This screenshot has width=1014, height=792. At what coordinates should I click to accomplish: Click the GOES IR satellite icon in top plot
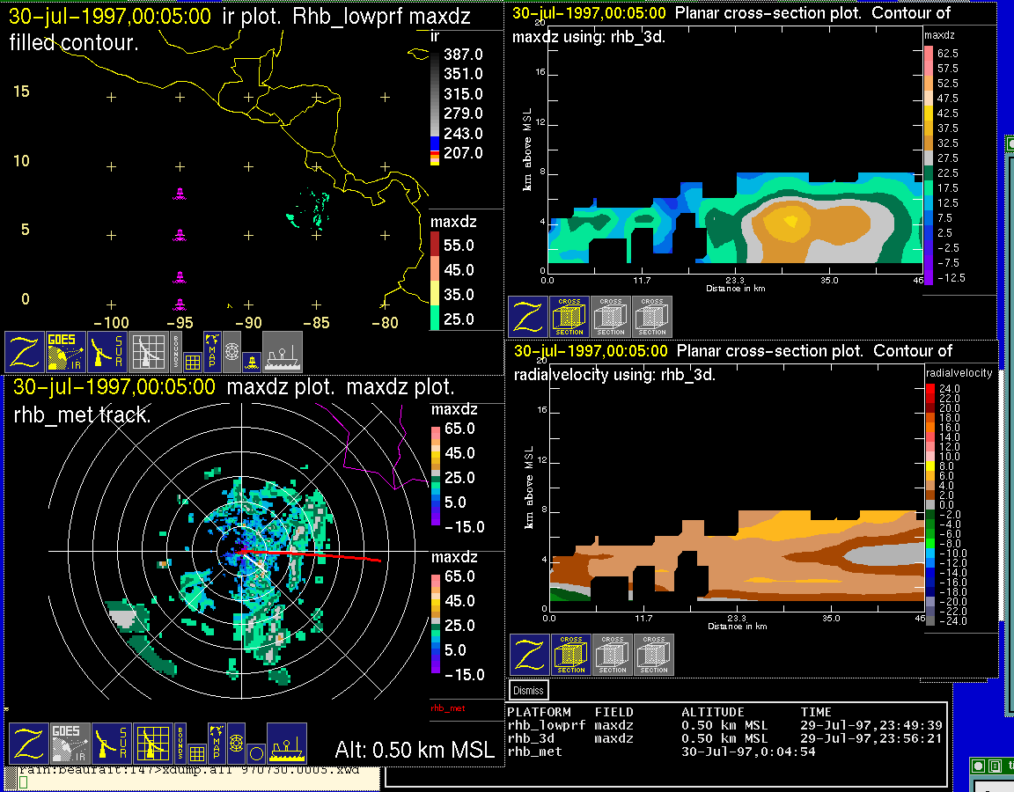pos(67,352)
